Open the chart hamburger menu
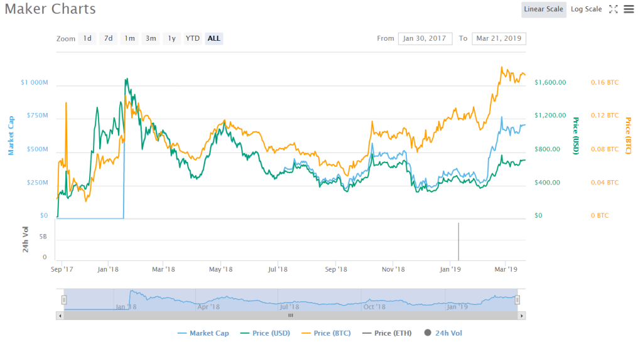The height and width of the screenshot is (342, 643). [629, 9]
